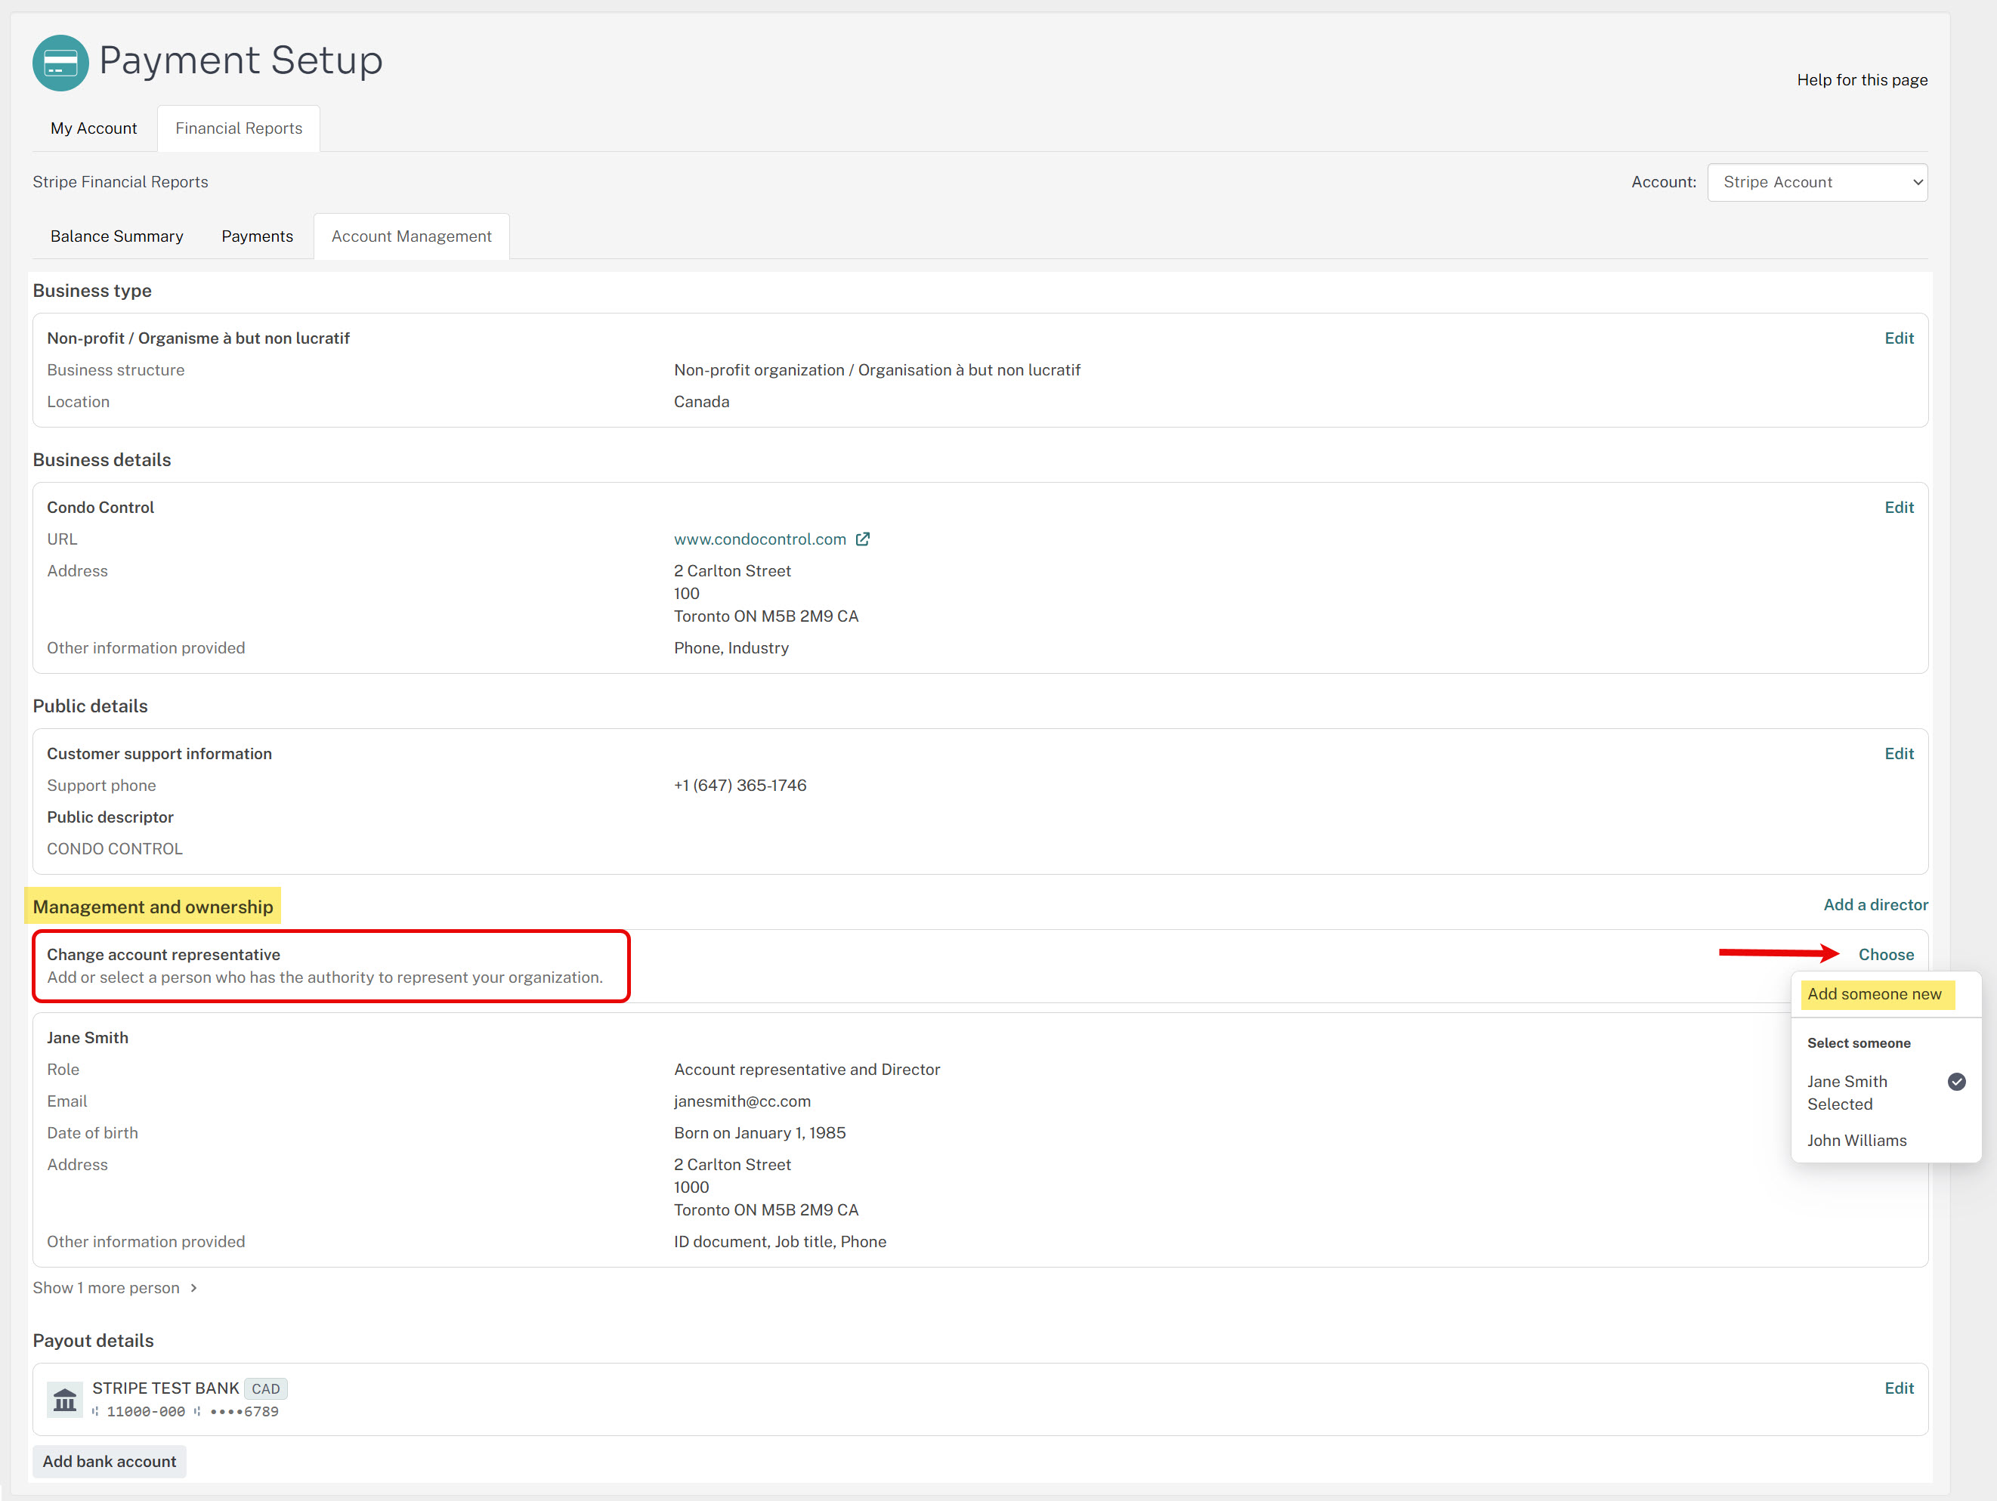Select Jane Smith in dropdown list

(x=1885, y=1092)
